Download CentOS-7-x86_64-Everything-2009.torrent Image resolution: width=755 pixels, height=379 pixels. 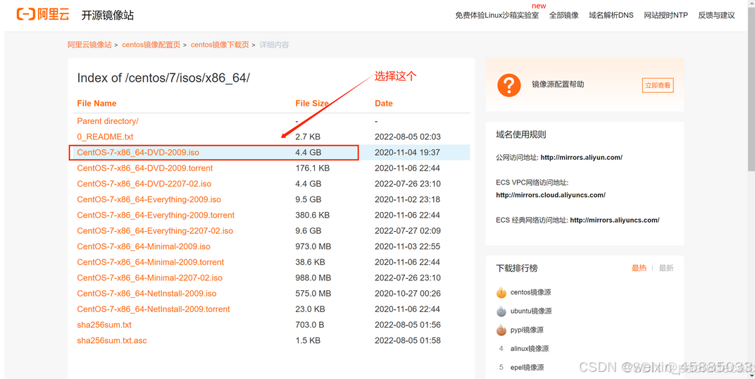point(156,216)
